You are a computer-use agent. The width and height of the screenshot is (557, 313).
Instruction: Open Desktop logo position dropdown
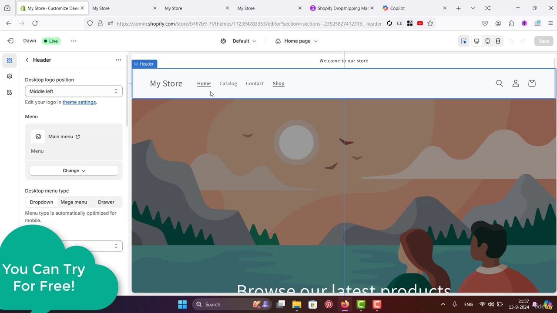click(x=74, y=91)
